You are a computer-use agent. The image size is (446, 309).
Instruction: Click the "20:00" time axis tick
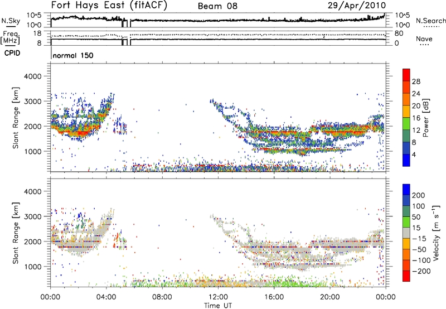tap(330, 297)
